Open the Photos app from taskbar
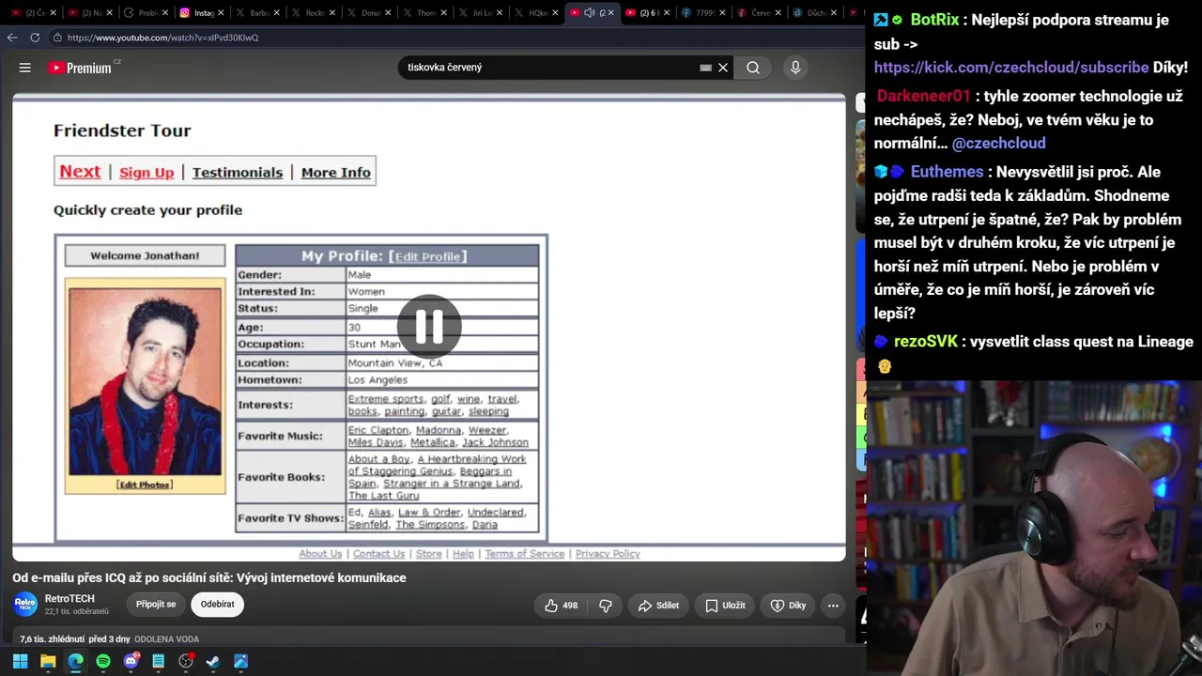This screenshot has width=1202, height=676. point(241,661)
